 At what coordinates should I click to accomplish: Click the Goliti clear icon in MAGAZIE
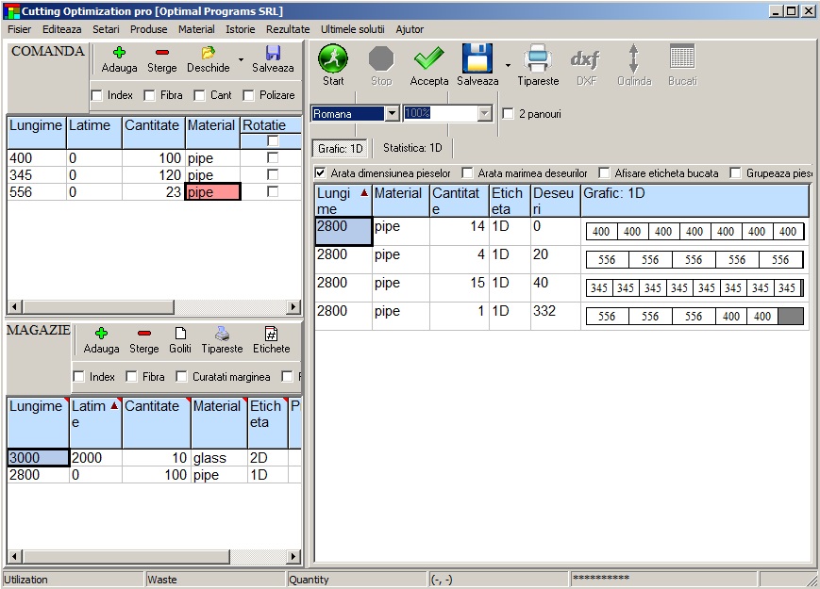(x=180, y=334)
